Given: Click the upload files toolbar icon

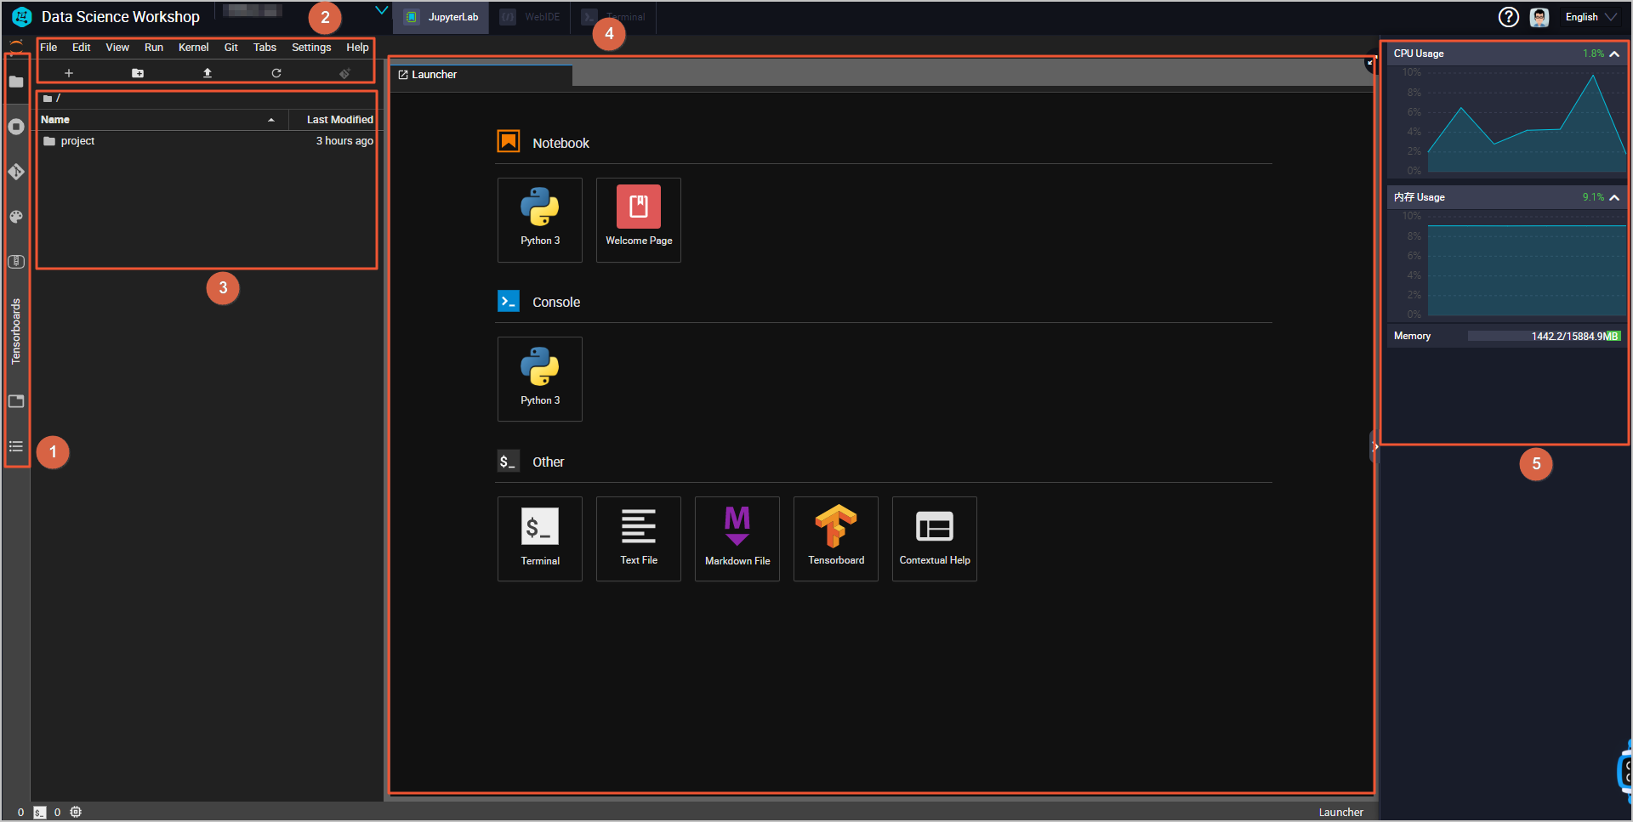Looking at the screenshot, I should click(207, 73).
